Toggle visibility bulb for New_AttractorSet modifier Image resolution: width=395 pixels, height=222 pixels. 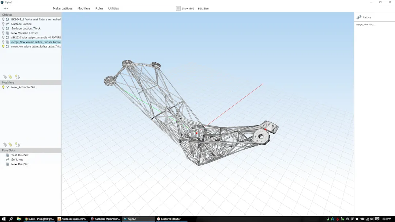[x=3, y=87]
